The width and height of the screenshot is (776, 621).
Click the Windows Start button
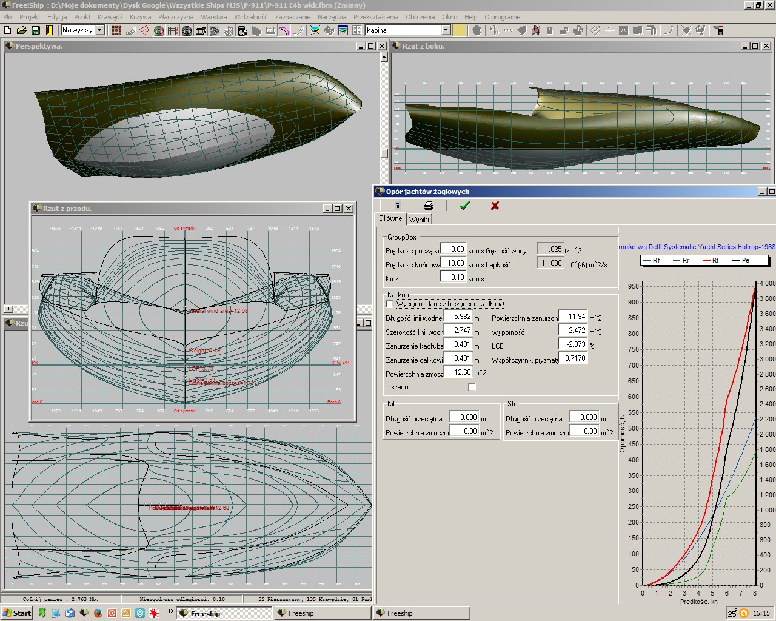pyautogui.click(x=17, y=613)
